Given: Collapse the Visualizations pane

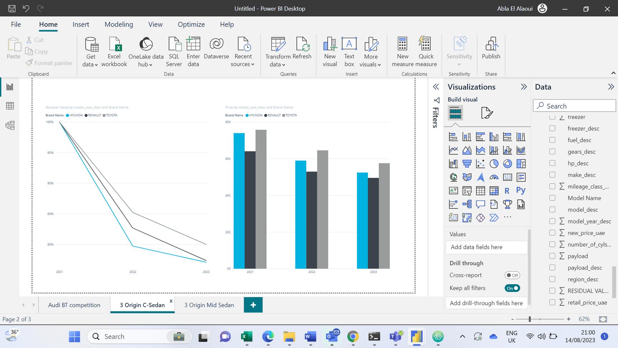Looking at the screenshot, I should pos(524,87).
